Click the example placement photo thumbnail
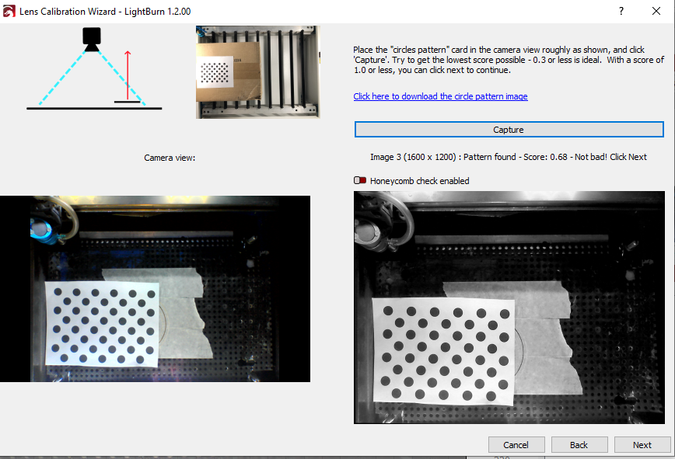Viewport: 675px width, 459px height. tap(258, 71)
